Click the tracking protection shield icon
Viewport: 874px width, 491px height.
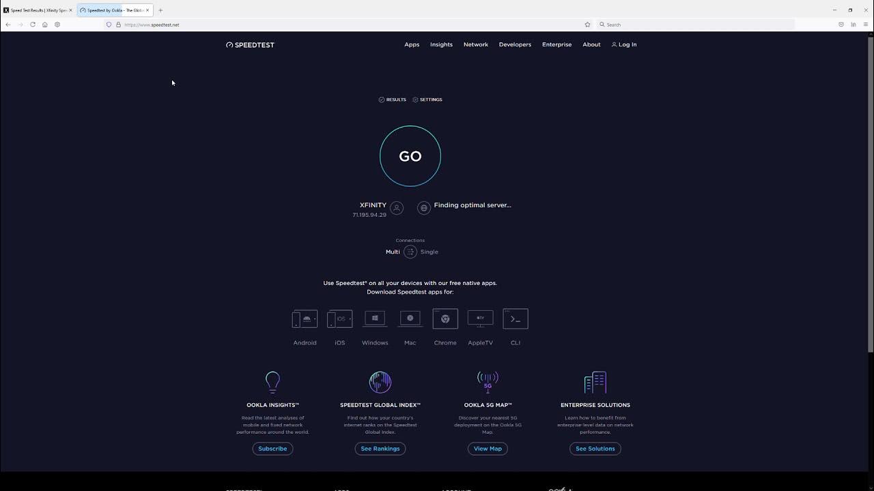(109, 25)
